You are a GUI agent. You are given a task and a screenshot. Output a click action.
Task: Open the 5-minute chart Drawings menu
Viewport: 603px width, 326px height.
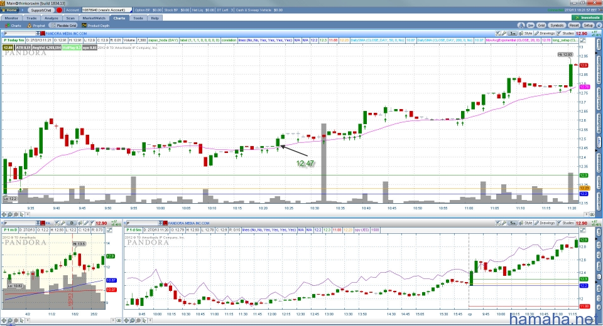(x=545, y=223)
